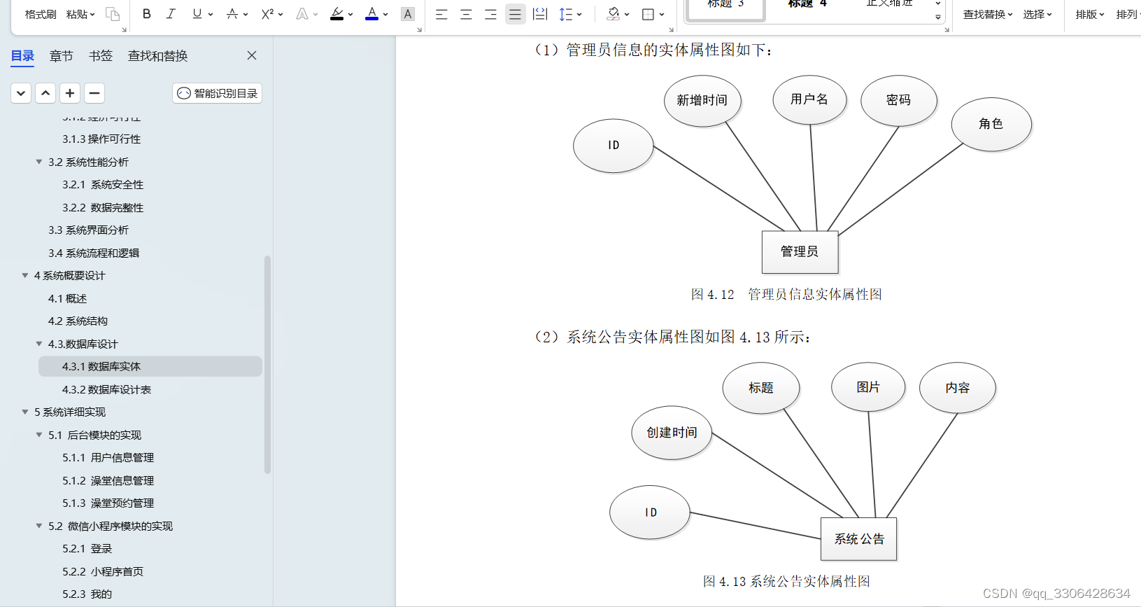The image size is (1141, 607).
Task: Go to 5.2.2 小程序首页 heading
Action: [103, 571]
